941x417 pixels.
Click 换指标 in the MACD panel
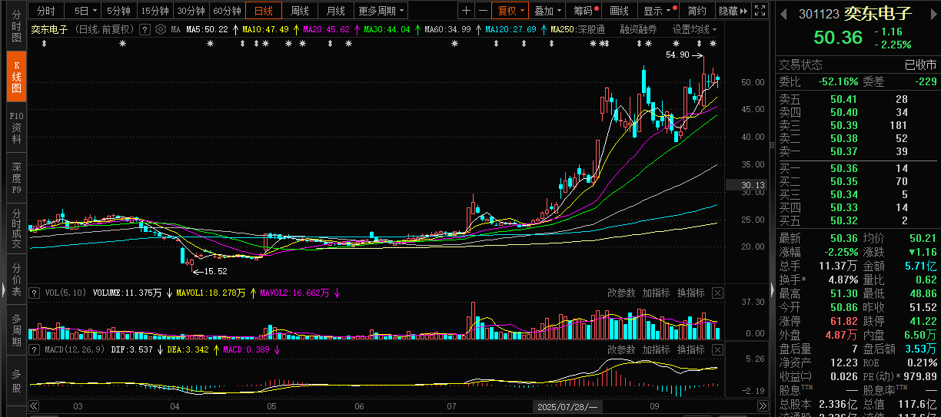690,349
